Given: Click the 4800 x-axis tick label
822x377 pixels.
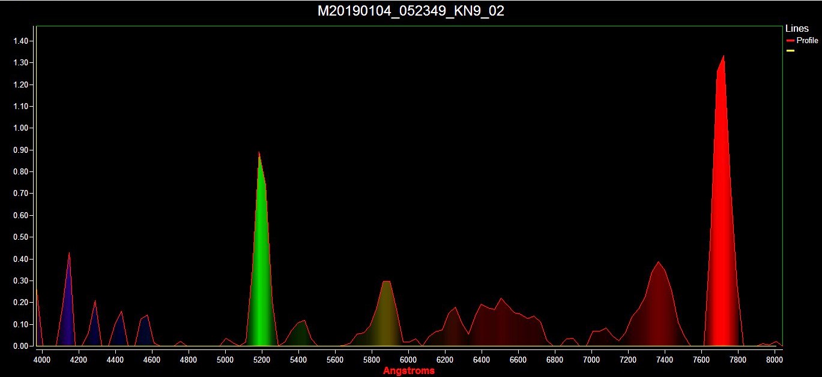Looking at the screenshot, I should point(189,360).
